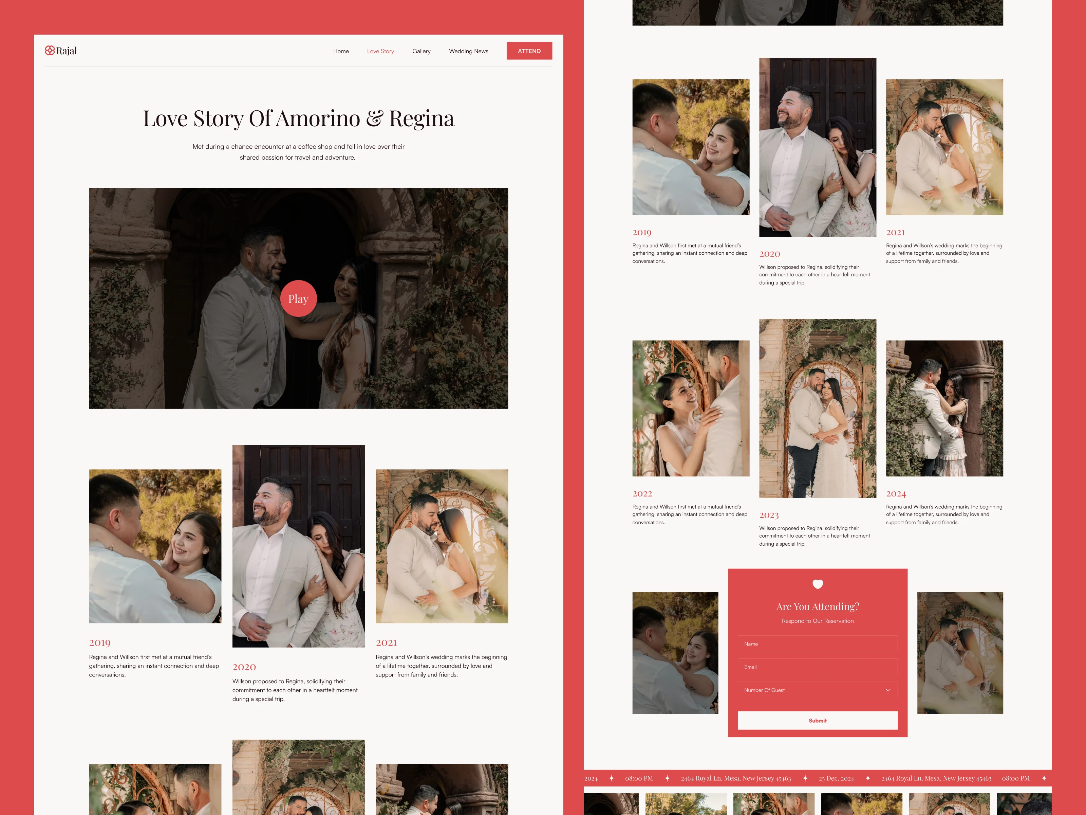Click the 2464 Royal Ln. address in ticker
The image size is (1086, 815).
(x=735, y=778)
